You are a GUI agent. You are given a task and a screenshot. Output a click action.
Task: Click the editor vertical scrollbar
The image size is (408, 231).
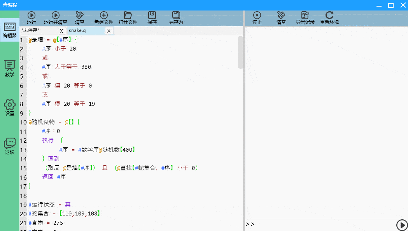coord(240,52)
